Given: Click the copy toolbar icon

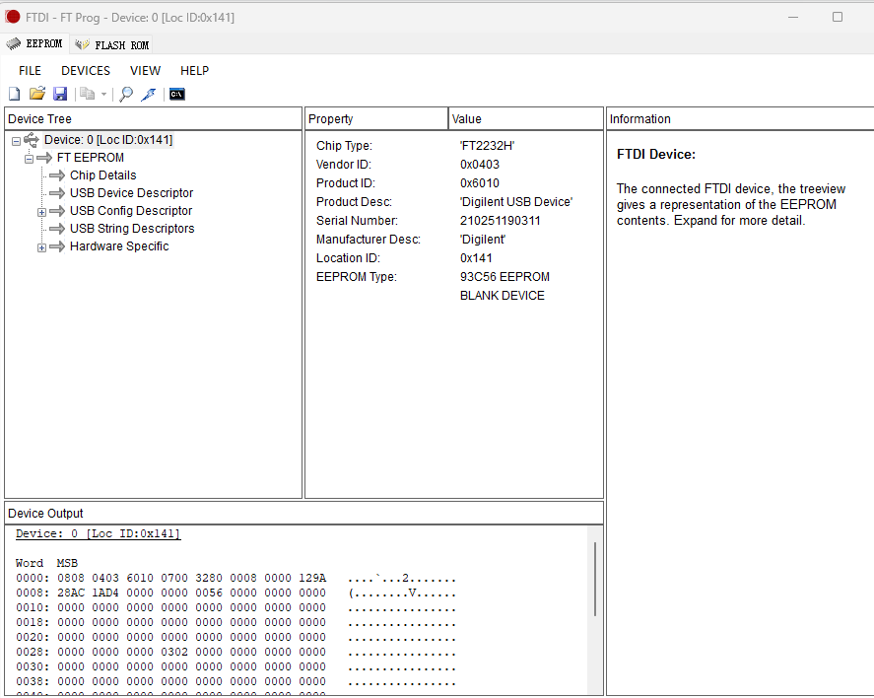Looking at the screenshot, I should [x=87, y=94].
